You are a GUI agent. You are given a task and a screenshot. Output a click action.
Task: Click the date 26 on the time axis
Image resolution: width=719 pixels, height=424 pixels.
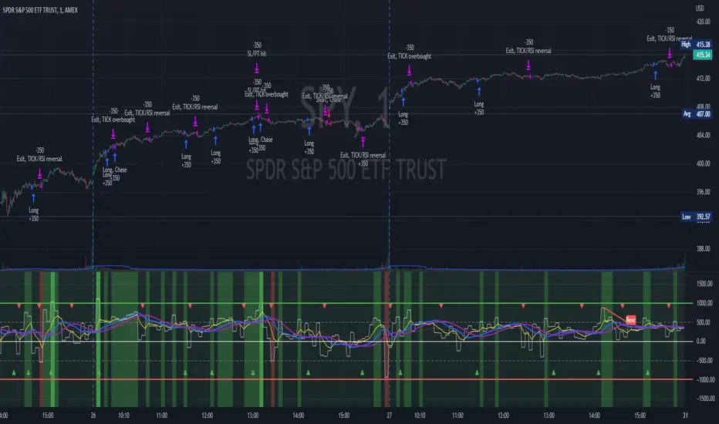click(93, 416)
